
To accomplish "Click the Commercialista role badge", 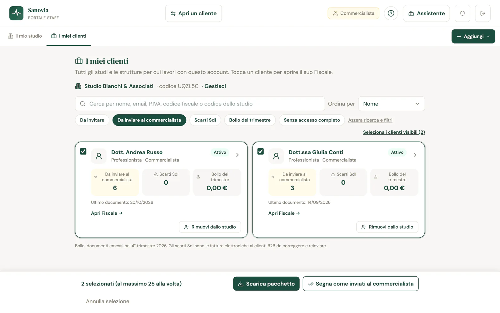I will click(x=353, y=13).
